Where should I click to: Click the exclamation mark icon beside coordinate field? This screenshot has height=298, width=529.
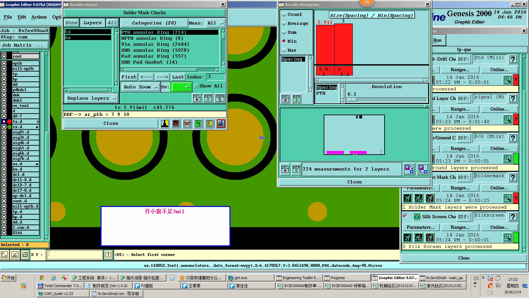click(x=108, y=255)
